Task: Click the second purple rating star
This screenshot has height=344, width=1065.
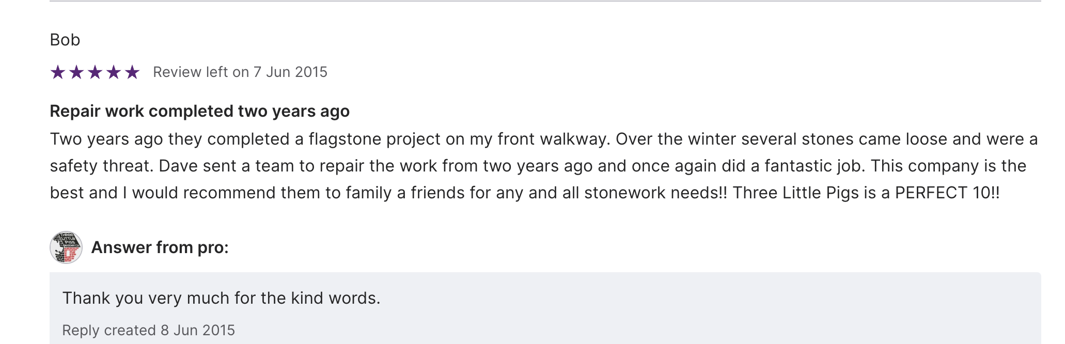Action: pyautogui.click(x=76, y=72)
